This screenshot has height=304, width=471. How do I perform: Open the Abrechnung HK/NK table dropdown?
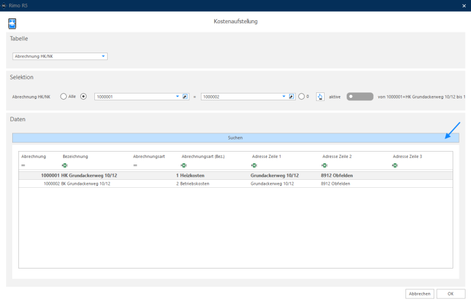[60, 56]
